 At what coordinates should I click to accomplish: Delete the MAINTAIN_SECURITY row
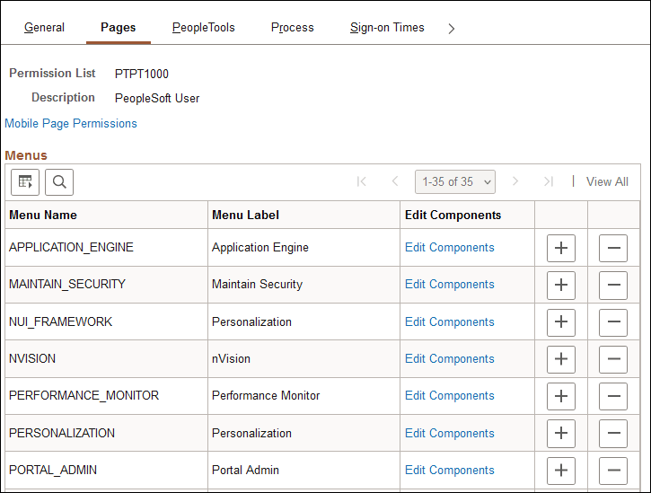coord(613,285)
